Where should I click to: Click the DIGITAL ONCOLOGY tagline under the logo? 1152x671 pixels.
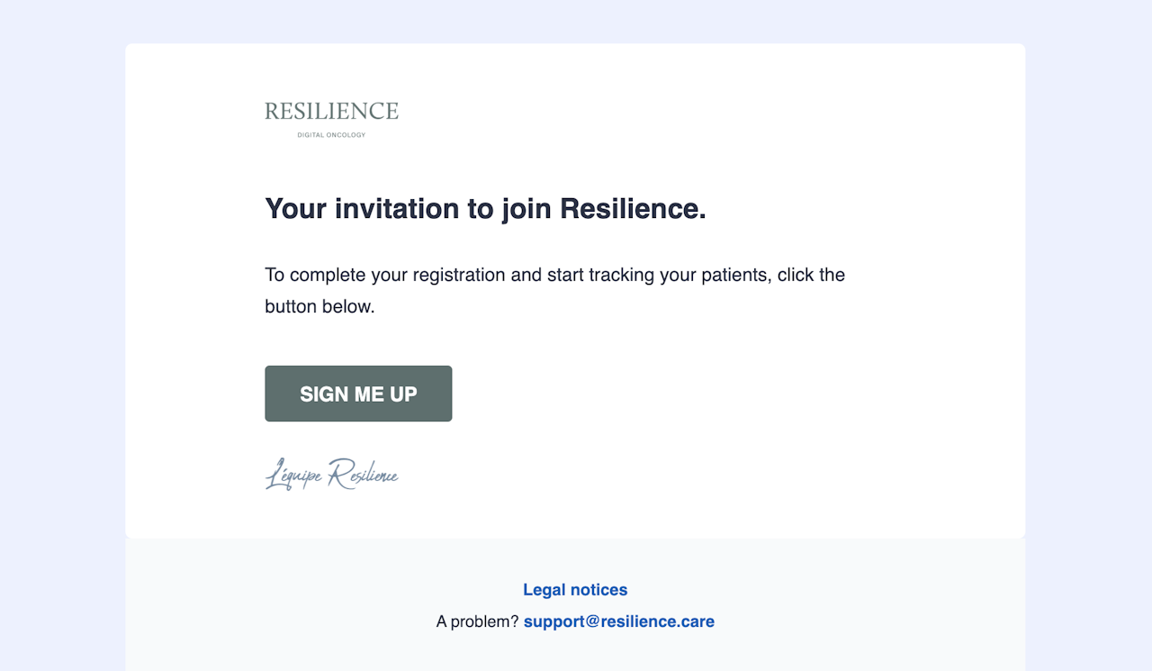332,135
